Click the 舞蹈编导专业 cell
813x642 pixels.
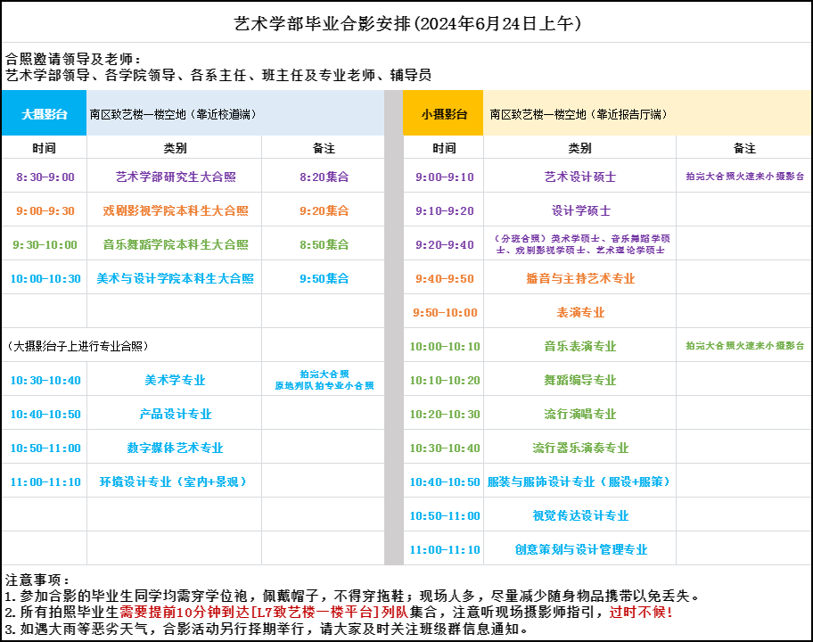[x=579, y=381]
